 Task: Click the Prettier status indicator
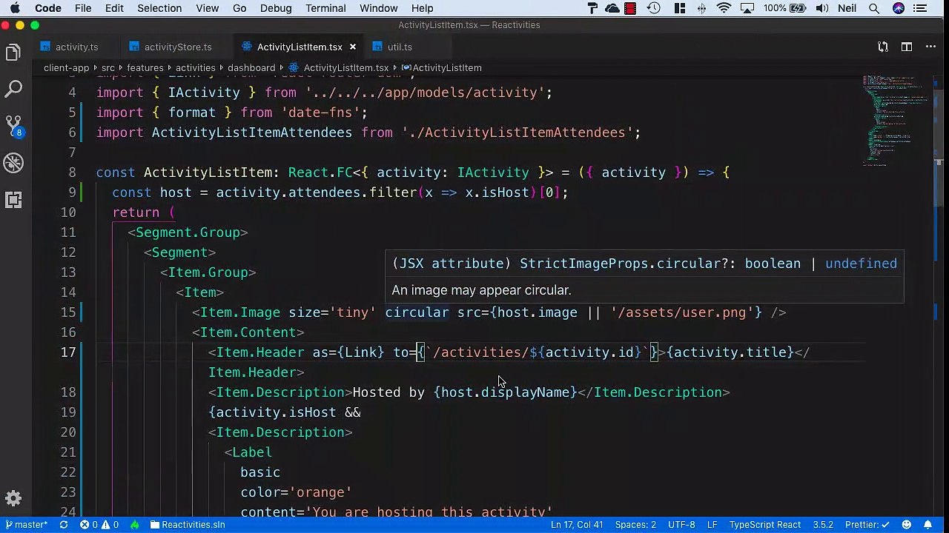coord(866,525)
